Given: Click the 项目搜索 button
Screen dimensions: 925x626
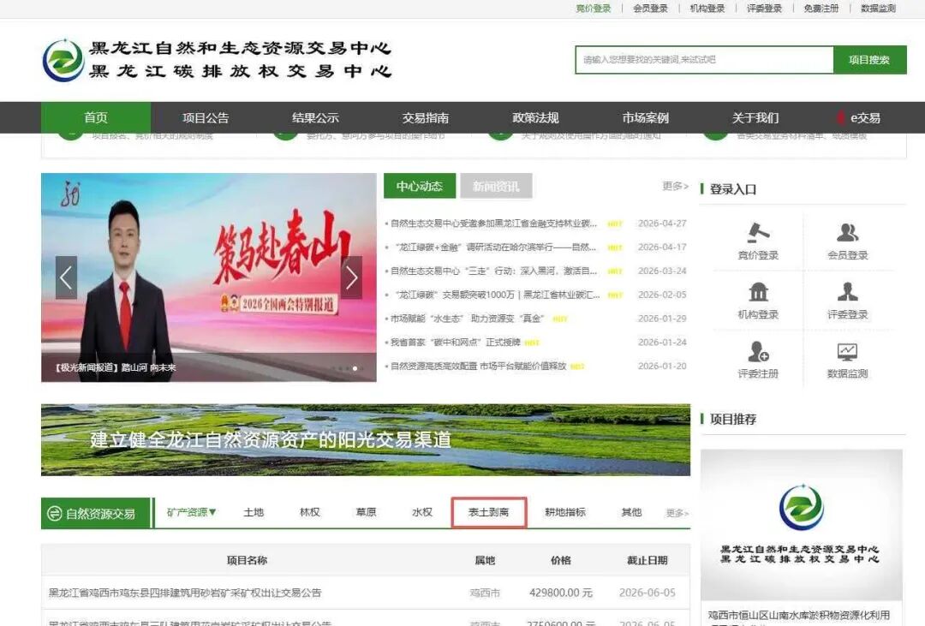Looking at the screenshot, I should (869, 60).
